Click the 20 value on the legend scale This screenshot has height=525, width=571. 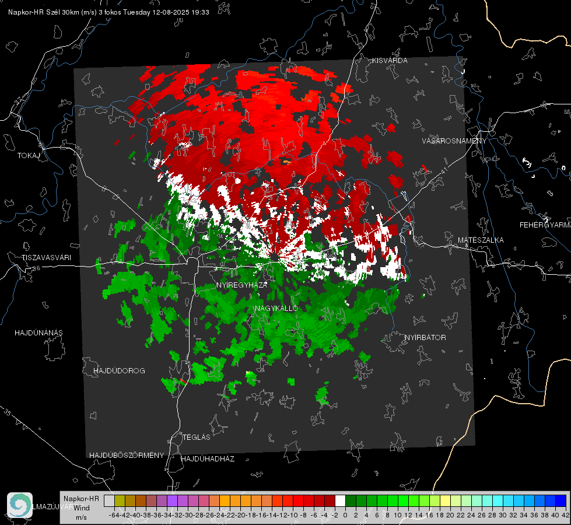tap(450, 515)
